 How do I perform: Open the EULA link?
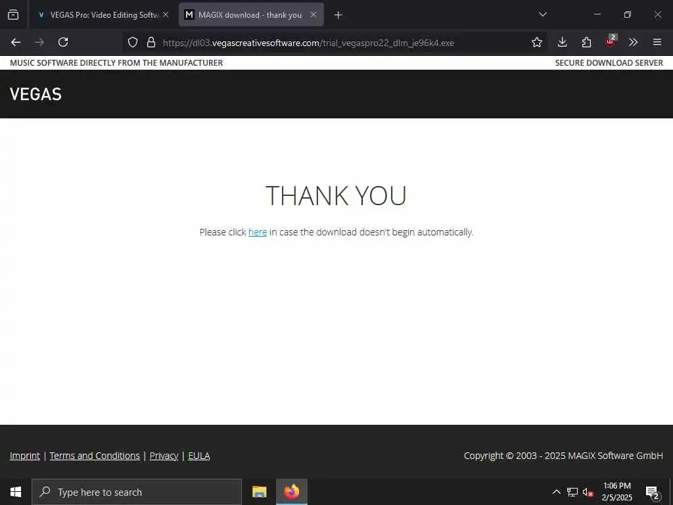(x=198, y=456)
